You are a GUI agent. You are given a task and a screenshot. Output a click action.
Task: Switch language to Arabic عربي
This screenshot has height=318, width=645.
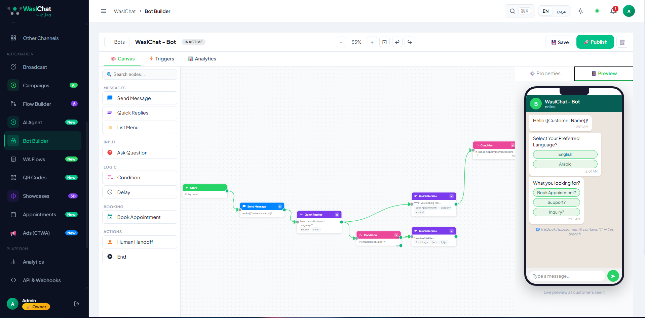561,11
